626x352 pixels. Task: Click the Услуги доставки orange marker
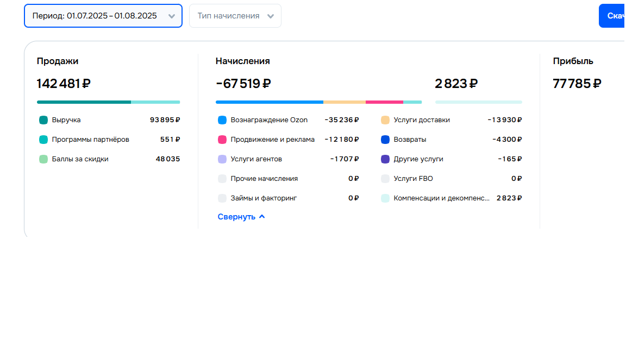click(x=385, y=120)
